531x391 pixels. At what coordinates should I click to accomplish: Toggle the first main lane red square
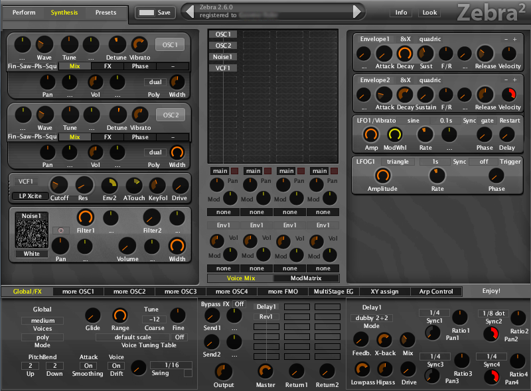234,171
